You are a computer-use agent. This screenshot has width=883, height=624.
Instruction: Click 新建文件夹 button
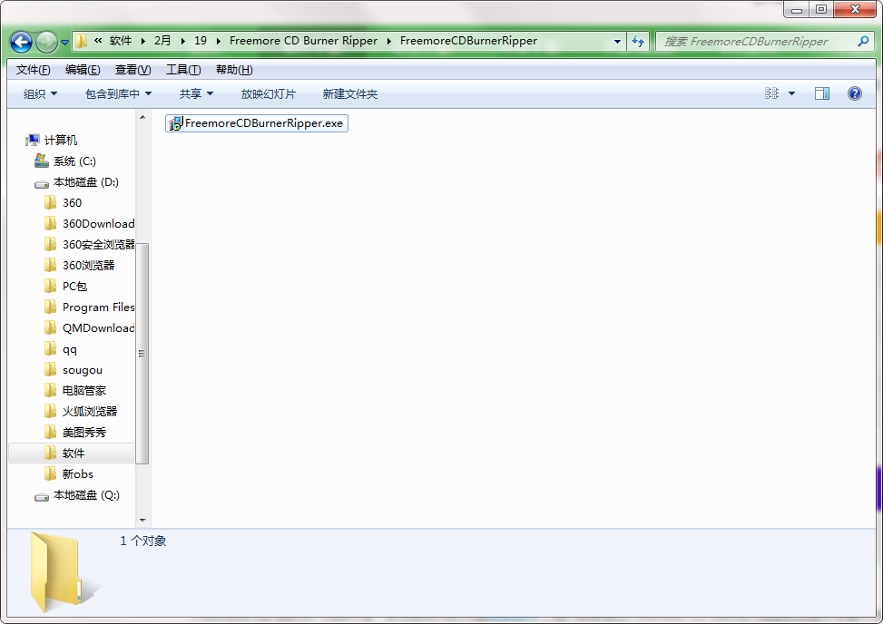349,94
